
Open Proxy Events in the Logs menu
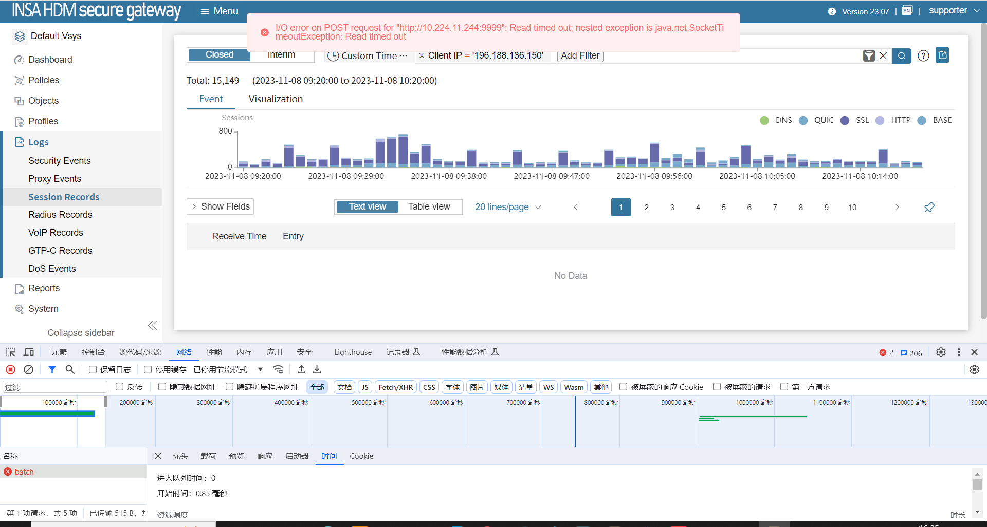tap(54, 179)
